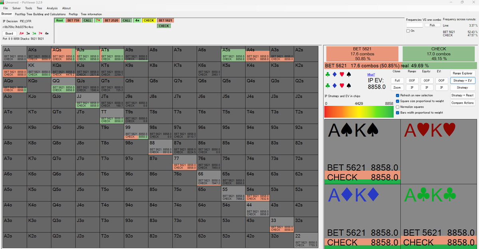Click the OOP button under Range
The width and height of the screenshot is (479, 249).
[x=412, y=80]
